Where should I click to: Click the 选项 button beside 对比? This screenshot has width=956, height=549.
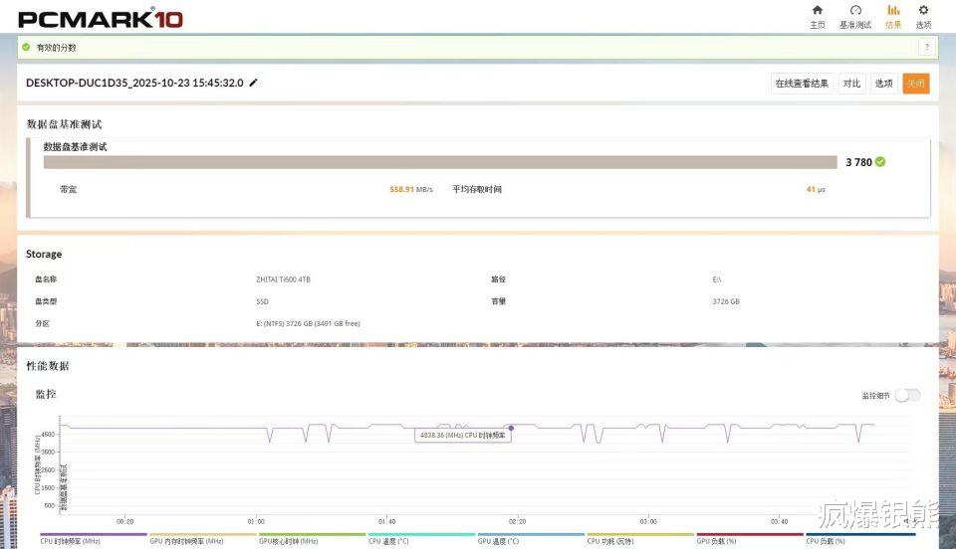coord(883,84)
